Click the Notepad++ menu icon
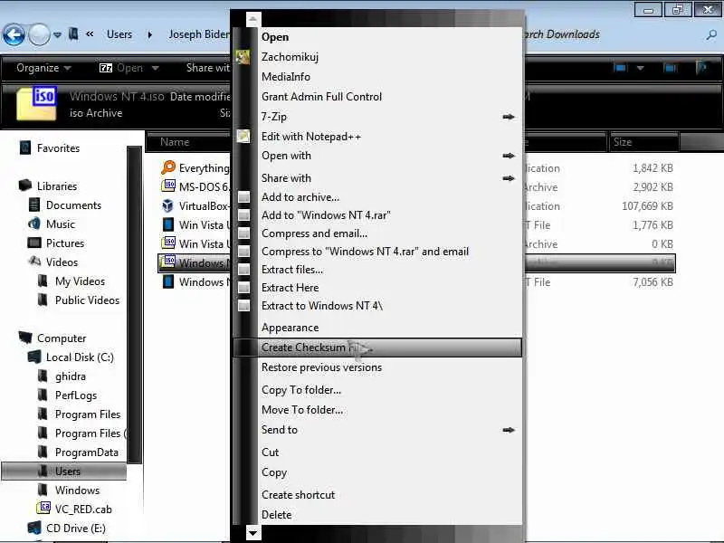 coord(243,136)
